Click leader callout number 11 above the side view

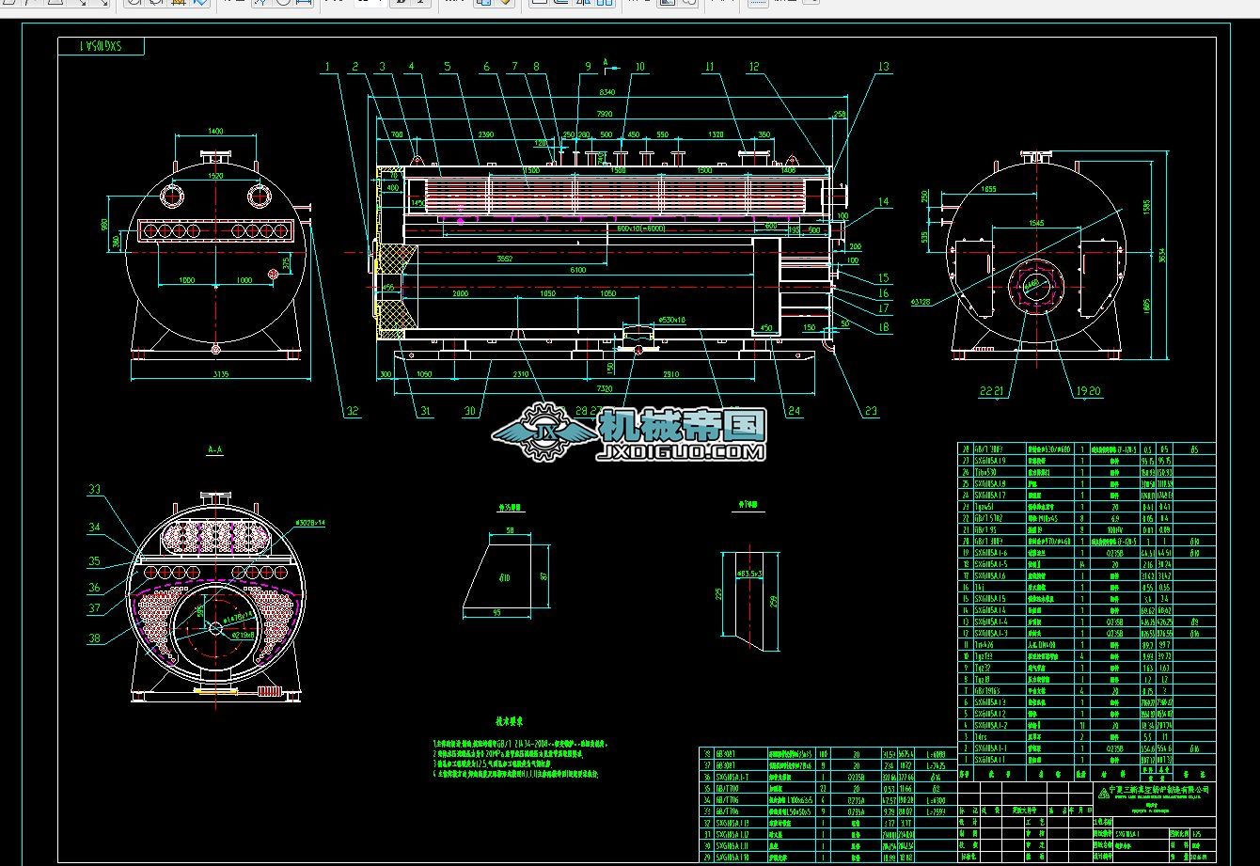[x=711, y=66]
